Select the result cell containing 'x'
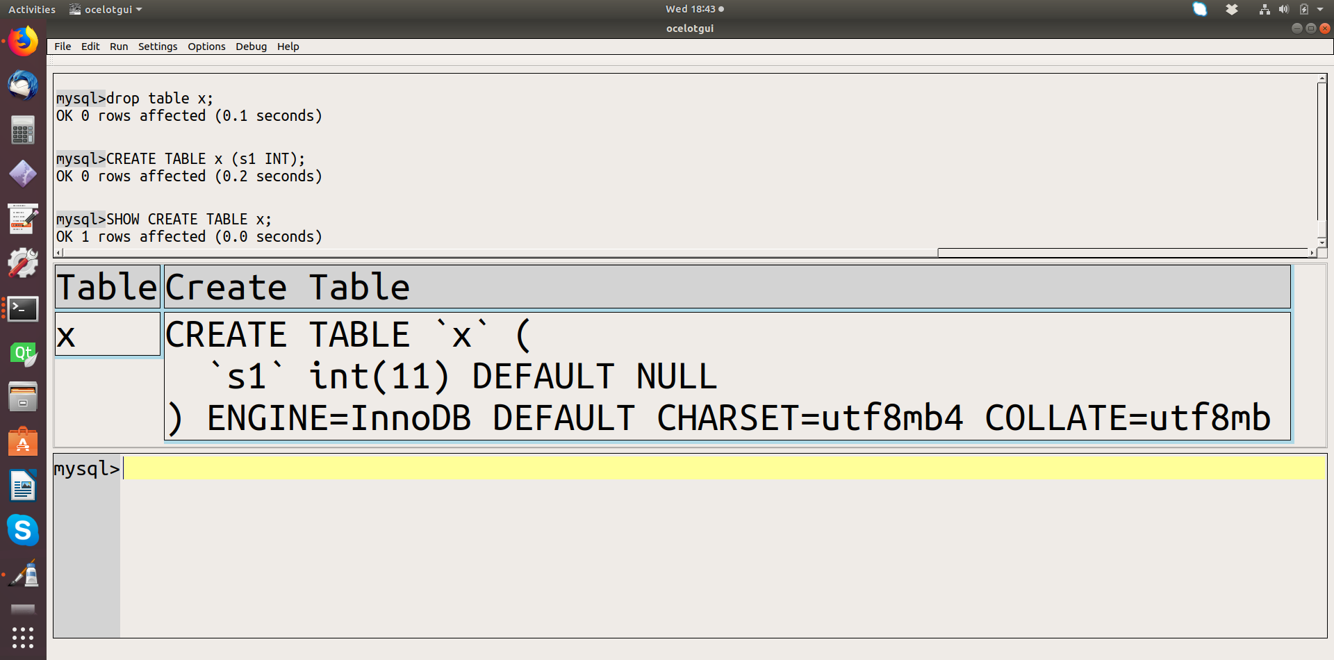This screenshot has width=1334, height=660. [x=108, y=334]
